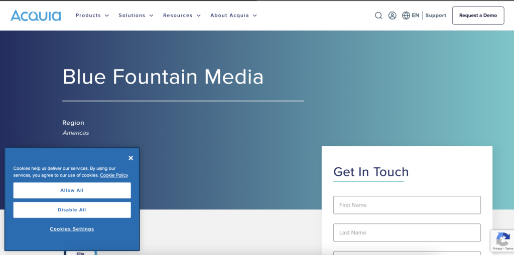Screen dimensions: 514x255
Task: Click the Request a Demo button
Action: click(x=478, y=16)
